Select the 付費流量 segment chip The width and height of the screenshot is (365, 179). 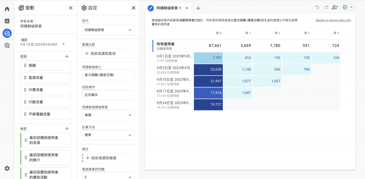click(x=45, y=90)
